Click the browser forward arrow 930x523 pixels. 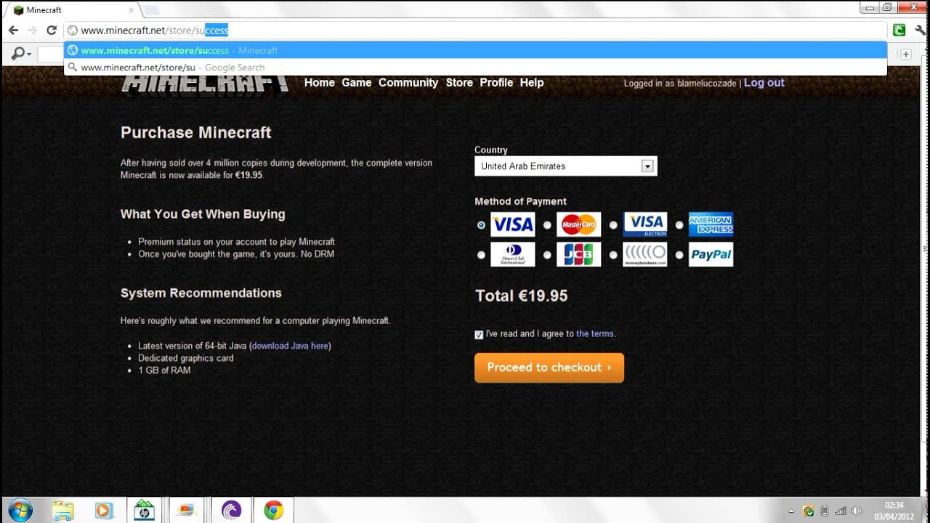32,31
